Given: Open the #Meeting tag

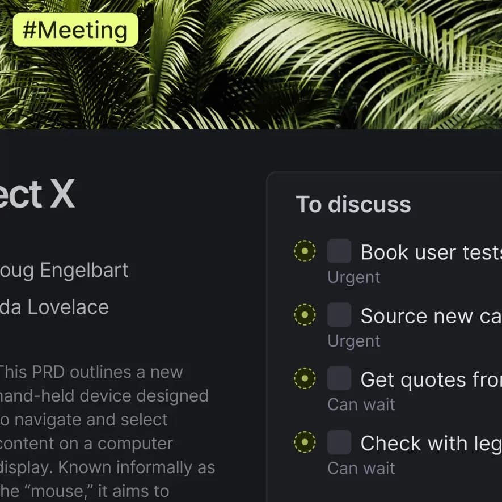Looking at the screenshot, I should [x=74, y=30].
